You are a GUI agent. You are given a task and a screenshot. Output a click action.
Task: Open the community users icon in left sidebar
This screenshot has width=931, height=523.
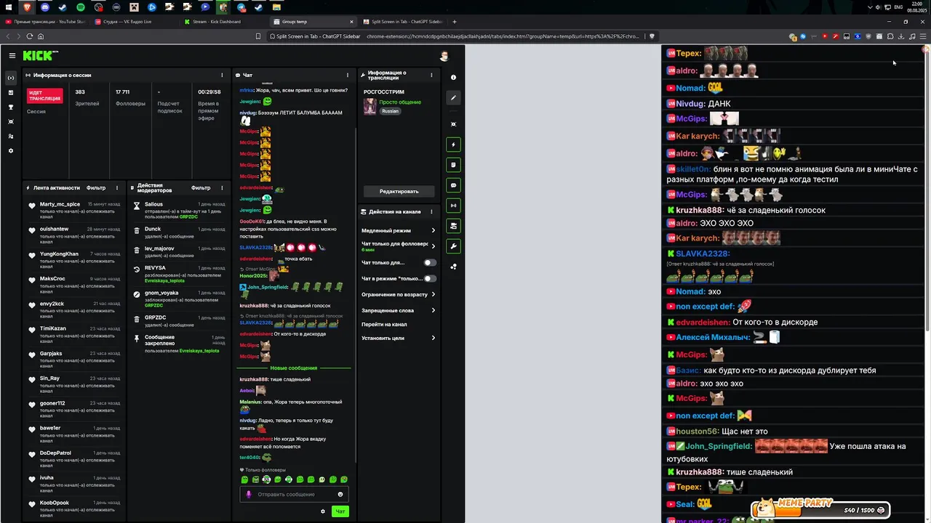[x=11, y=136]
